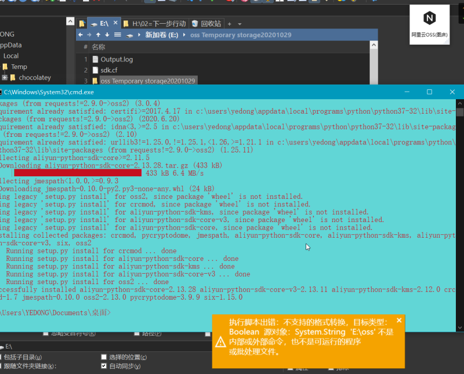
Task: Toggle the 路径(P) checkbox
Action: click(x=137, y=334)
